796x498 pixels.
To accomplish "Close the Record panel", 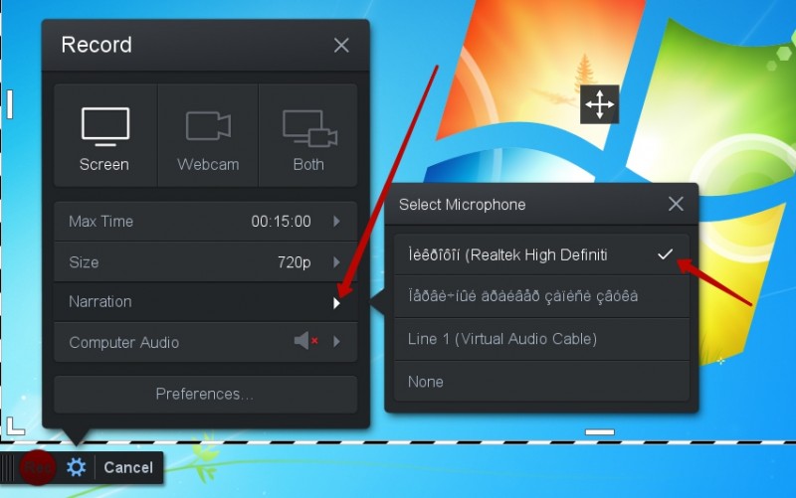I will [341, 45].
